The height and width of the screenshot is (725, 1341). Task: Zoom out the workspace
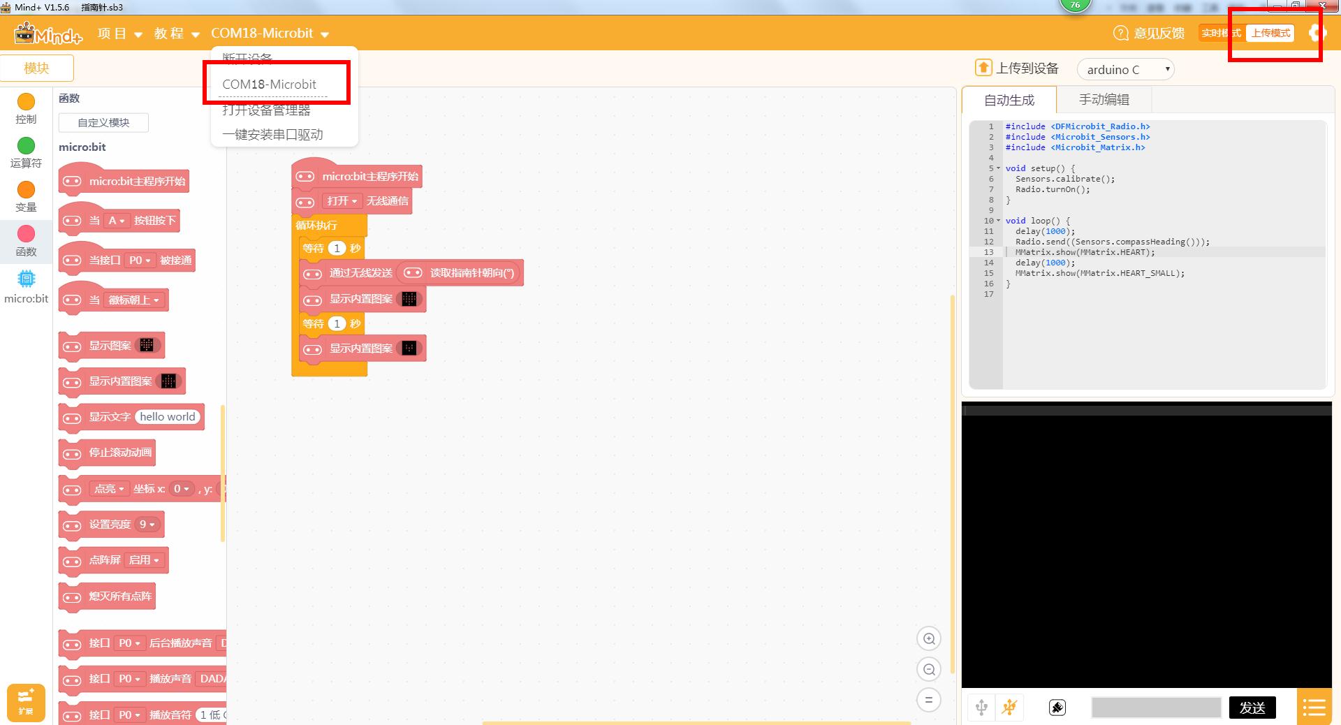pos(929,669)
